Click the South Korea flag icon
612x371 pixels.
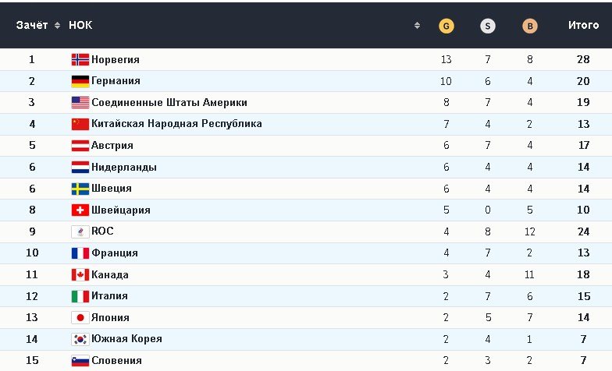point(80,339)
